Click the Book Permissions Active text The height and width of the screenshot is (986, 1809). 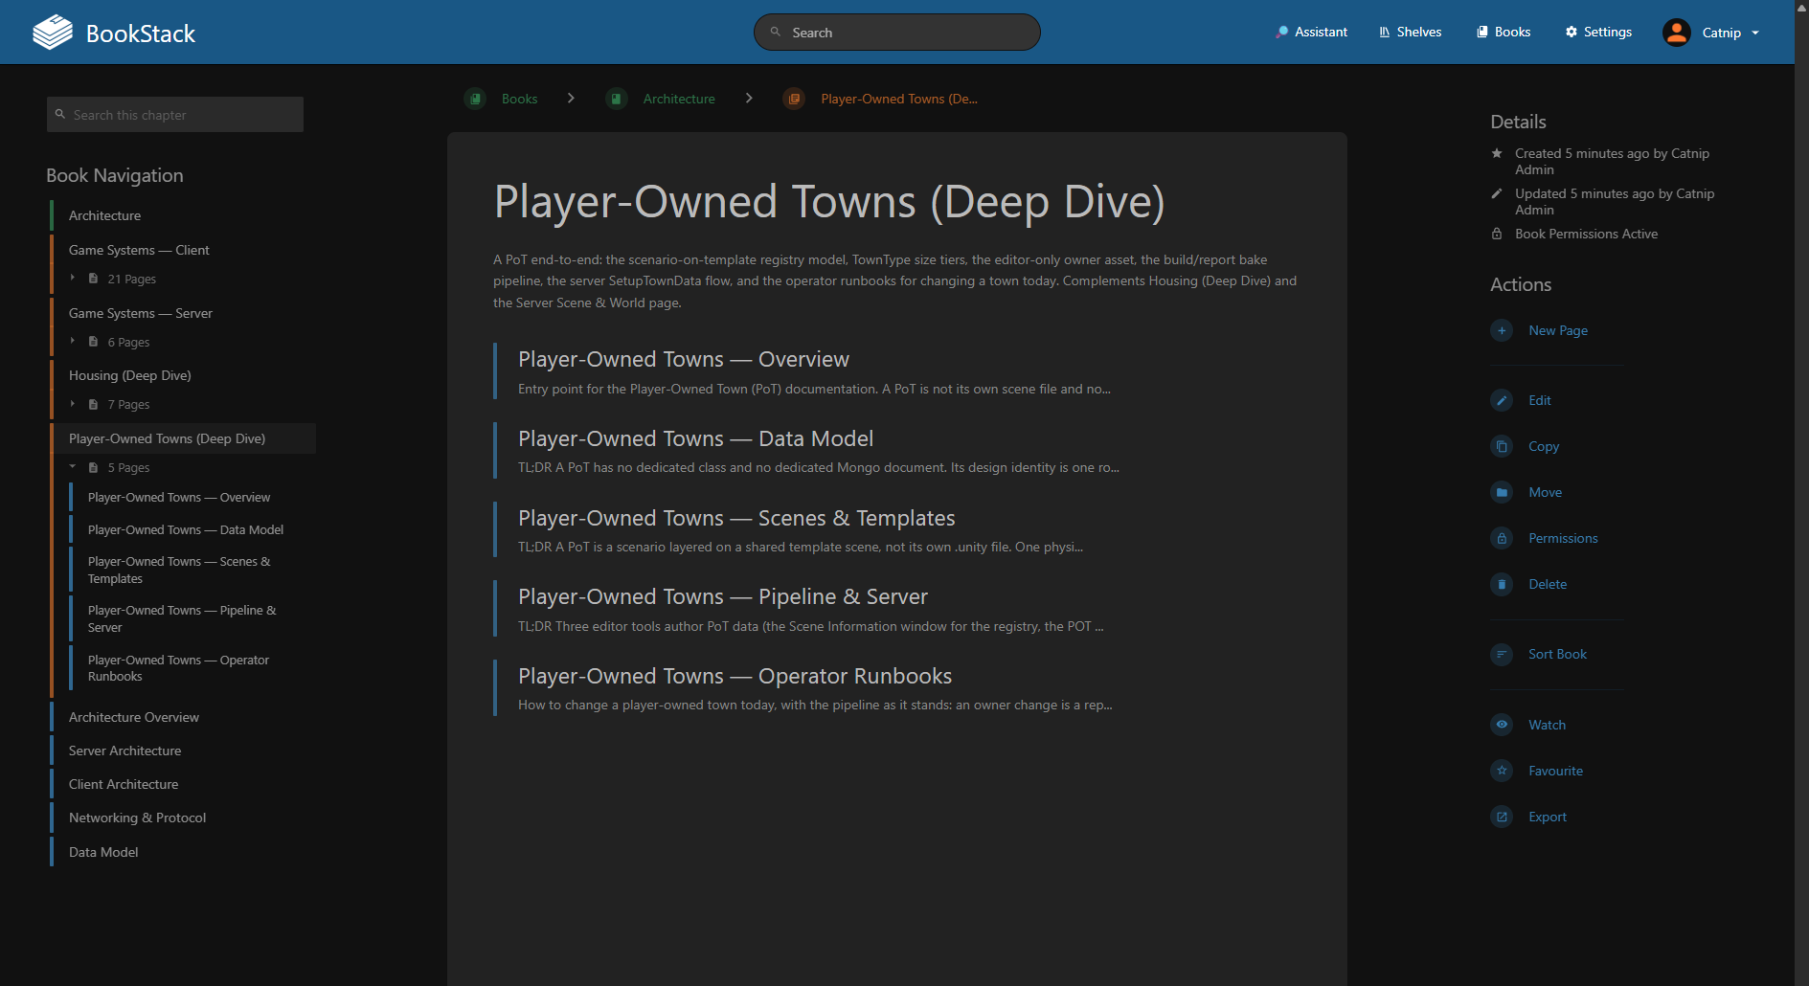coord(1586,234)
